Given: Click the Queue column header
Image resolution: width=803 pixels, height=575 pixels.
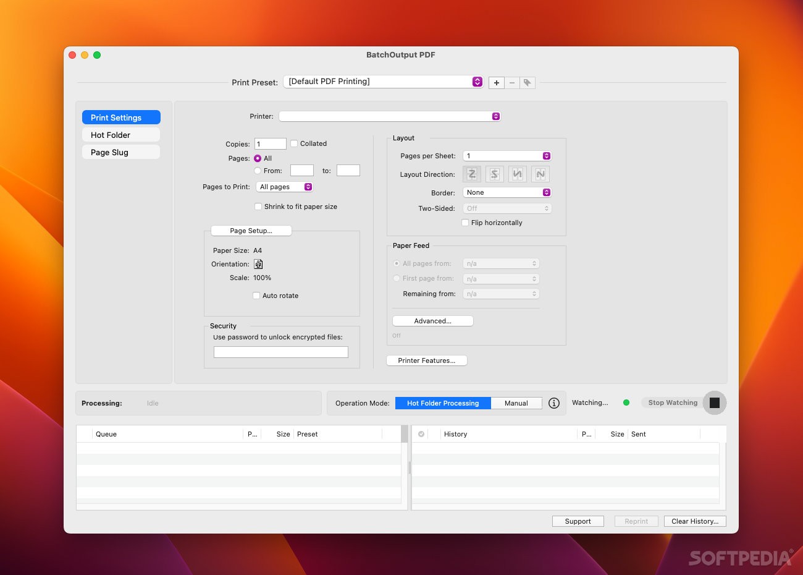Looking at the screenshot, I should point(167,434).
